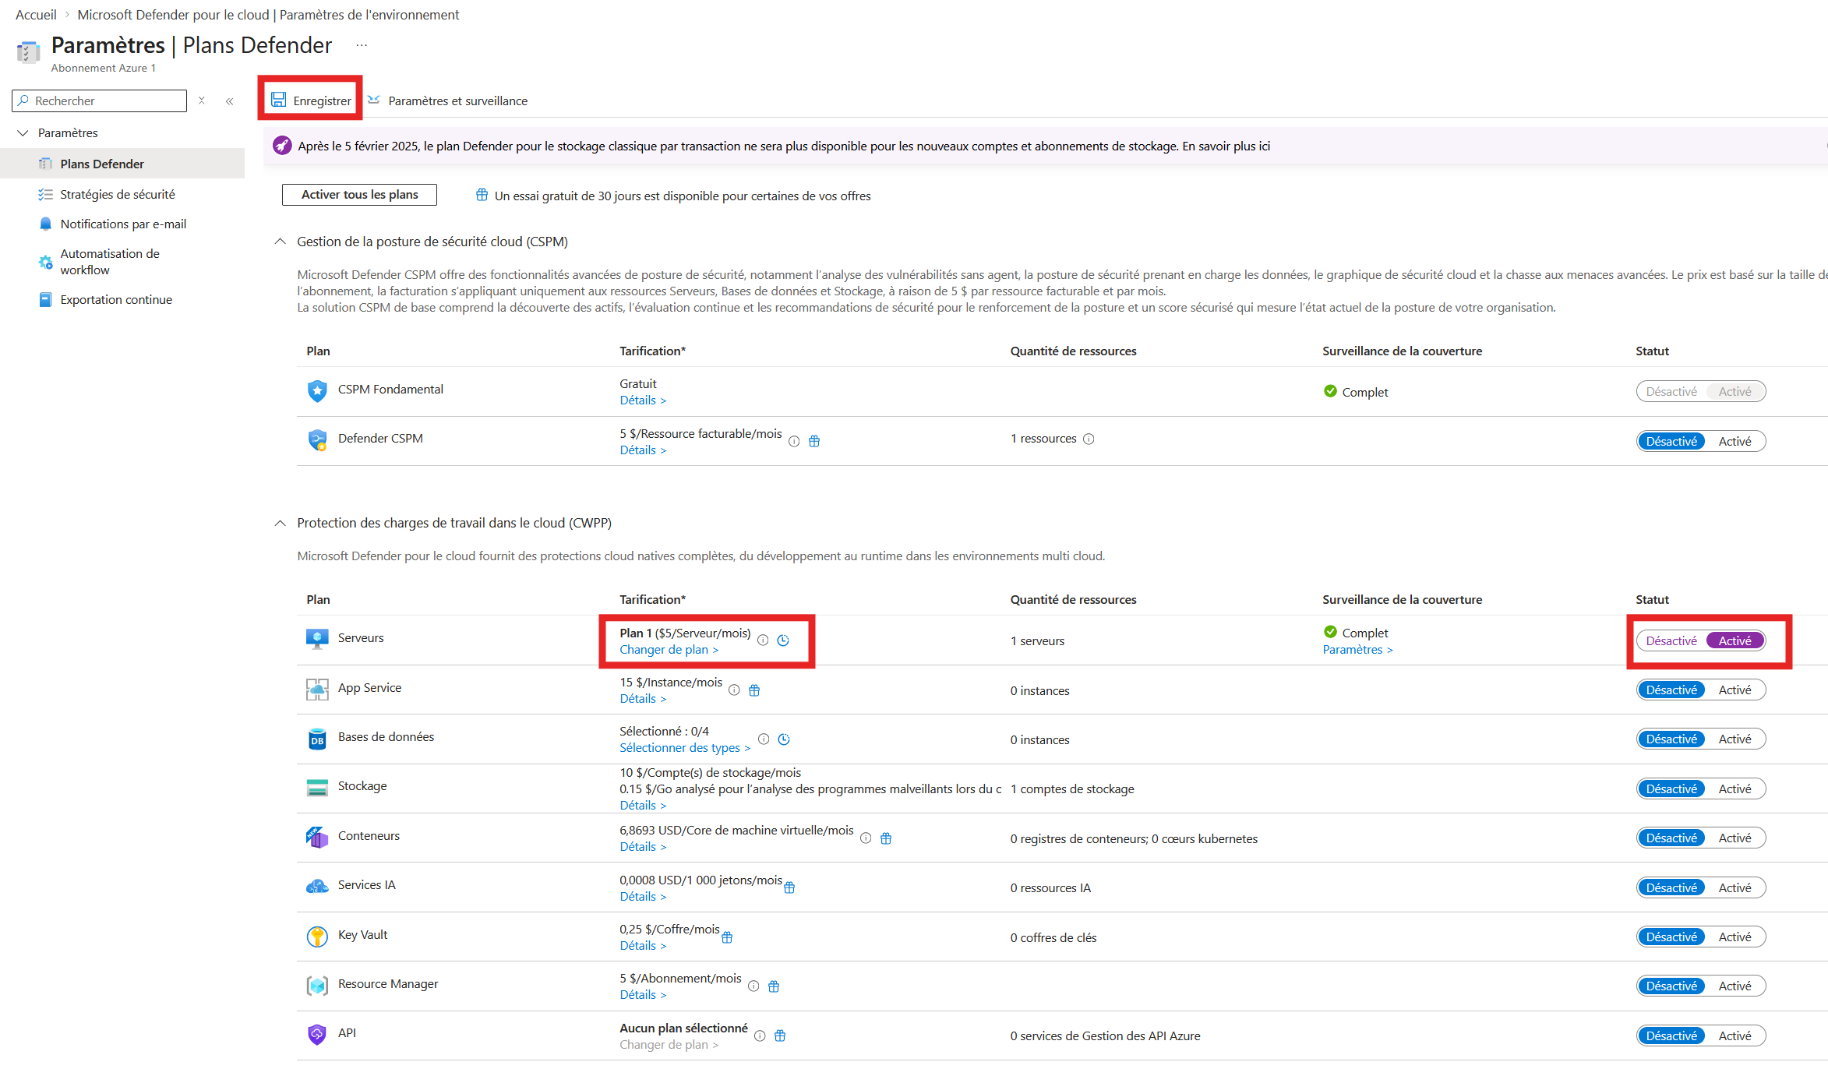The width and height of the screenshot is (1828, 1069).
Task: Set Stockage status to Activé
Action: [x=1734, y=789]
